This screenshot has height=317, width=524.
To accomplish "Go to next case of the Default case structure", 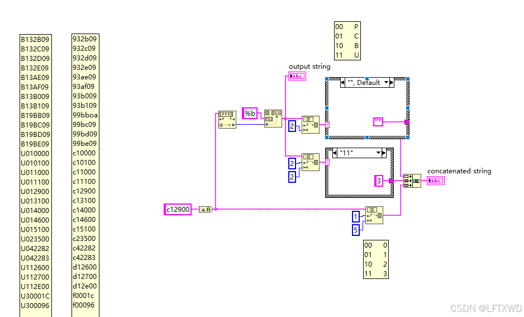I will [x=392, y=83].
